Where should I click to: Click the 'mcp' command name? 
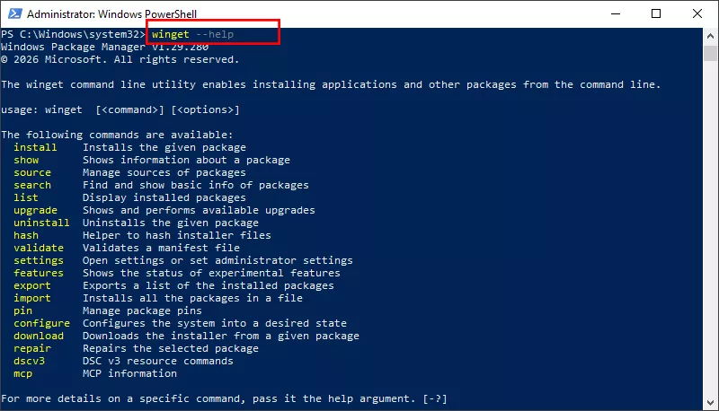coord(23,374)
